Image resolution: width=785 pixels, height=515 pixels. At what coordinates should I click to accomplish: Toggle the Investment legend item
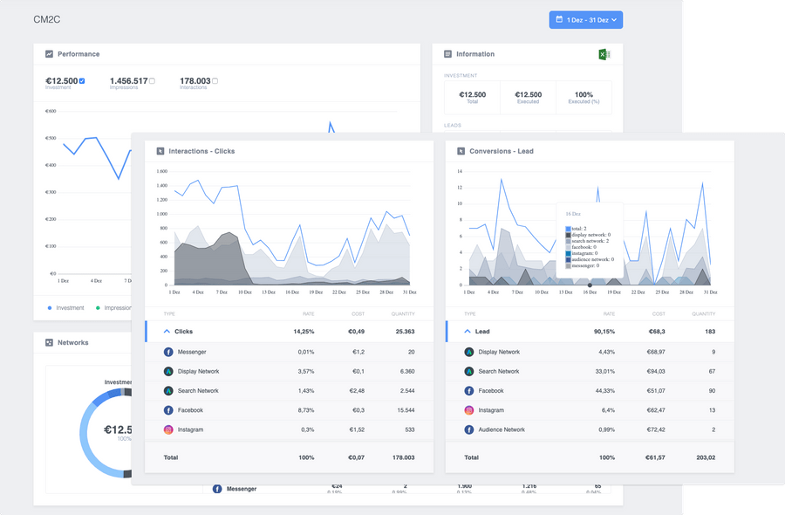coord(65,308)
